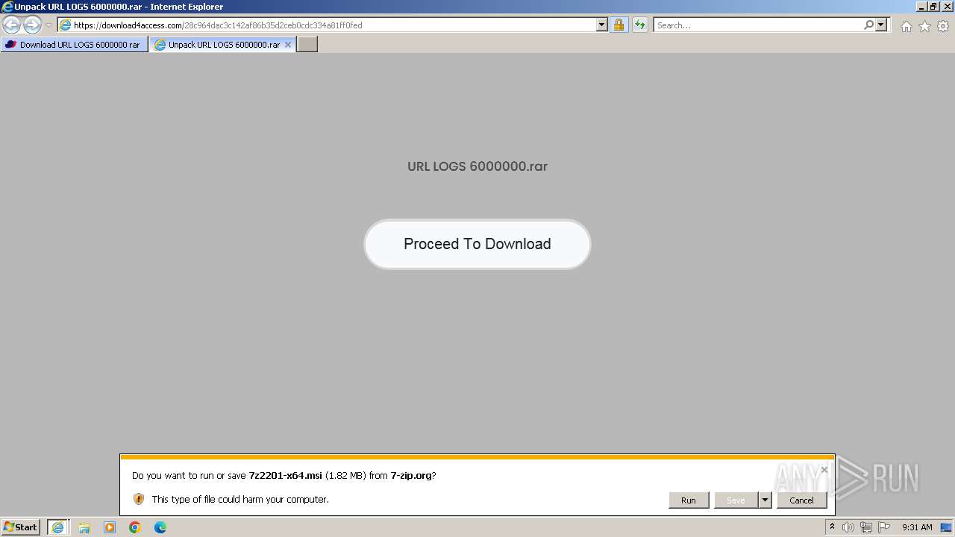
Task: Go back with the Back arrow button
Action: coord(12,25)
